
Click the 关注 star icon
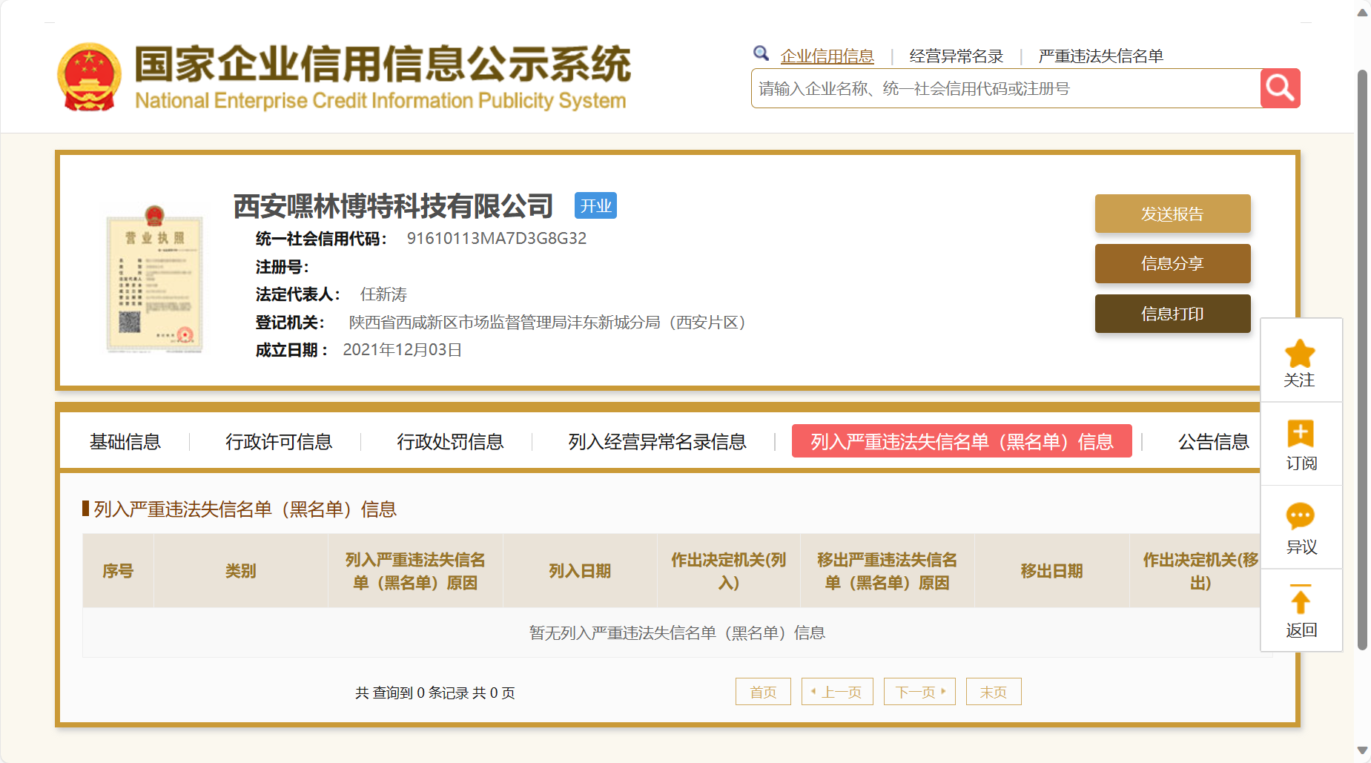pyautogui.click(x=1300, y=353)
